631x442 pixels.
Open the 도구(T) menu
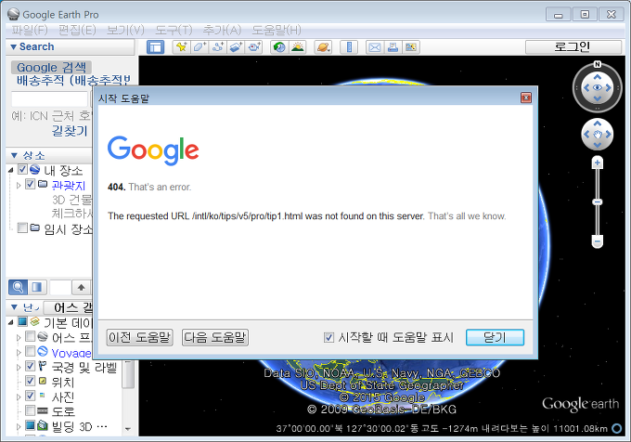click(x=174, y=30)
